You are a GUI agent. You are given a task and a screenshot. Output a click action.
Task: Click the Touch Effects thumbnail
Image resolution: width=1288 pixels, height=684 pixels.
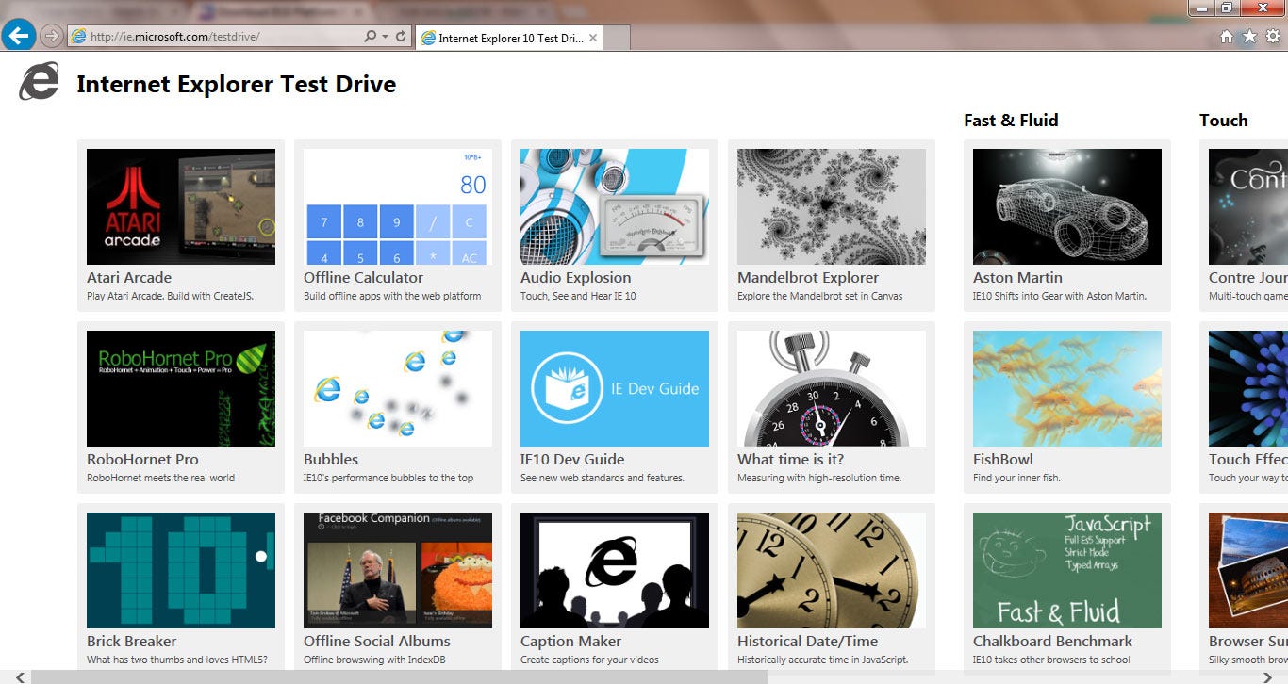pos(1248,388)
